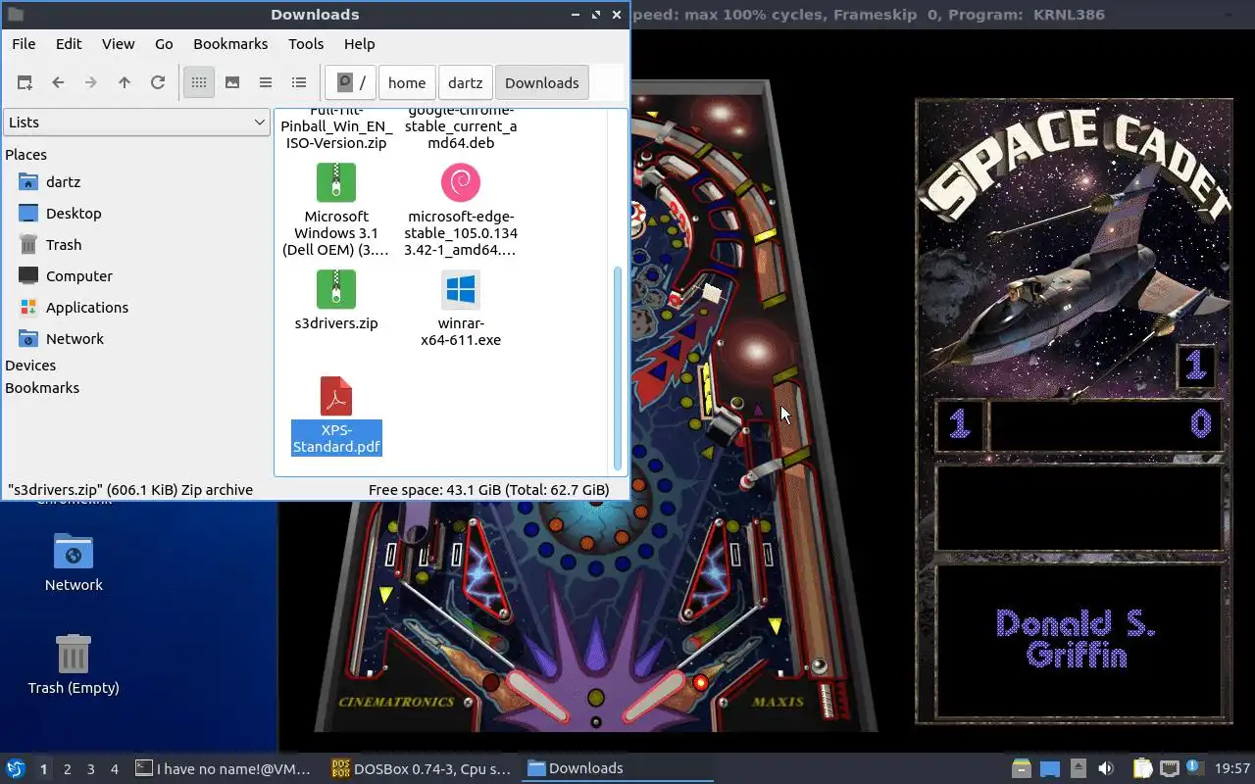This screenshot has height=784, width=1255.
Task: Switch to thumbnail view mode
Action: coord(232,83)
